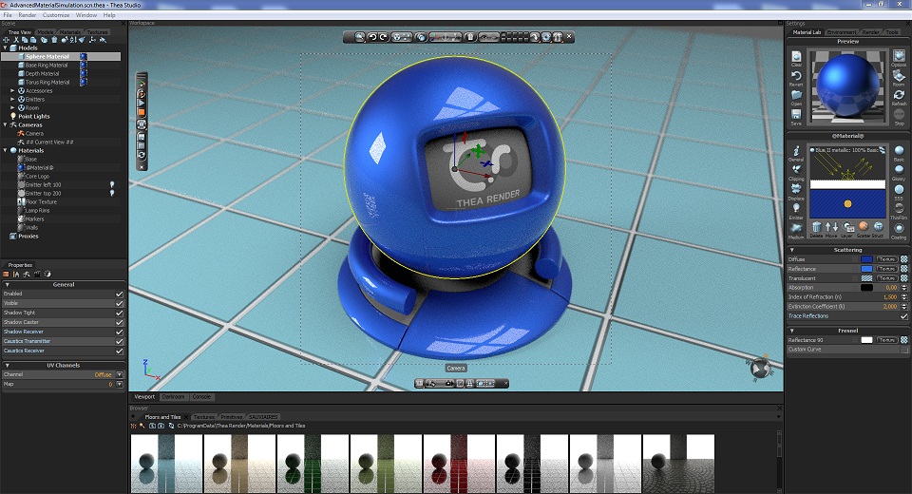Click the Diffuse blue color swatch
The image size is (912, 494).
(866, 259)
